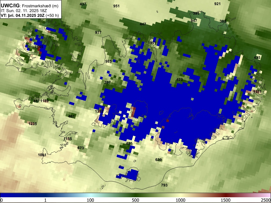The width and height of the screenshot is (271, 203).
Task: Click the map value label '673'
Action: point(81,148)
